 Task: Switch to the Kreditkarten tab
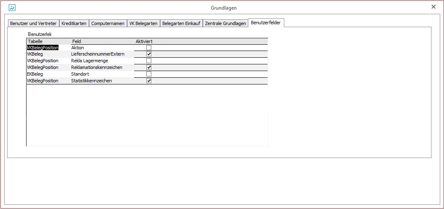[x=74, y=23]
